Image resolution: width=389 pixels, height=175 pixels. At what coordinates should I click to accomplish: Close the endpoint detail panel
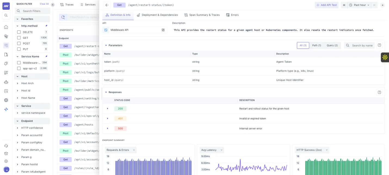click(382, 5)
